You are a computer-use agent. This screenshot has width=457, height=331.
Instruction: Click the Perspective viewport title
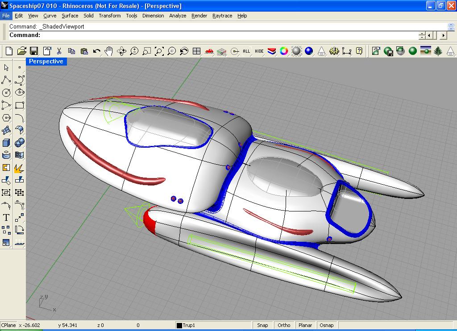pos(46,62)
